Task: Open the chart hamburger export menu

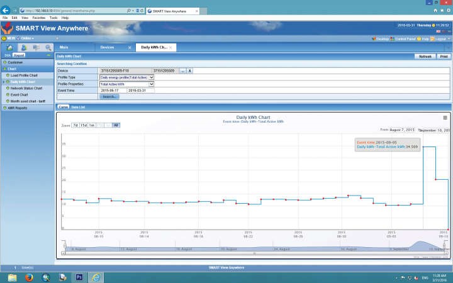Action: point(445,118)
